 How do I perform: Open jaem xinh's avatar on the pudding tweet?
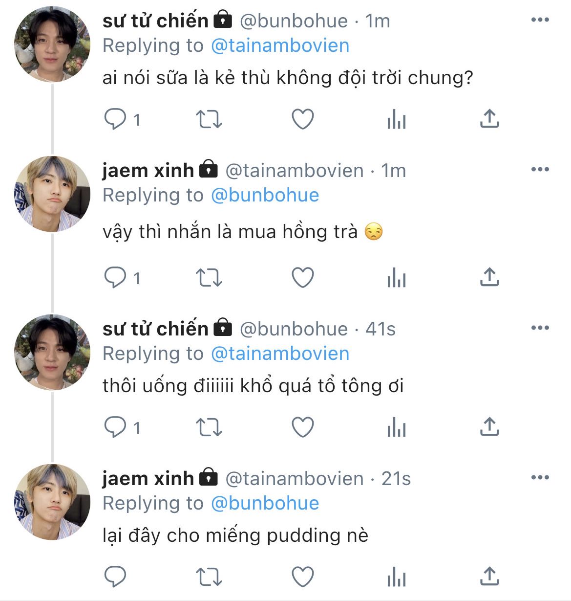click(52, 502)
